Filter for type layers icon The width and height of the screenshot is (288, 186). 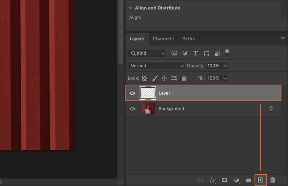pyautogui.click(x=195, y=53)
